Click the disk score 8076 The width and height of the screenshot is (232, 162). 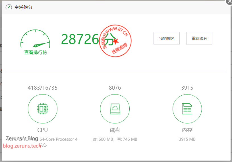click(115, 88)
